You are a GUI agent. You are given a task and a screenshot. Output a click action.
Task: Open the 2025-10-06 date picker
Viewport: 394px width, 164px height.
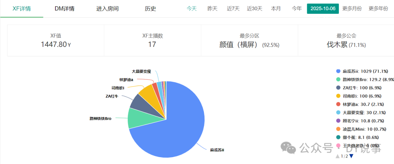pos(323,8)
